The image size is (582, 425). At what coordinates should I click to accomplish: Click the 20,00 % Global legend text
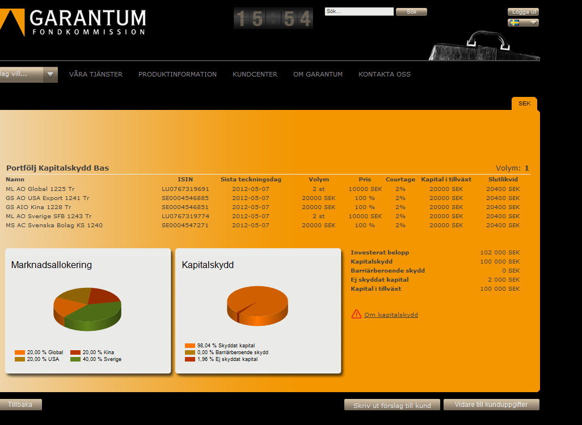pos(45,352)
